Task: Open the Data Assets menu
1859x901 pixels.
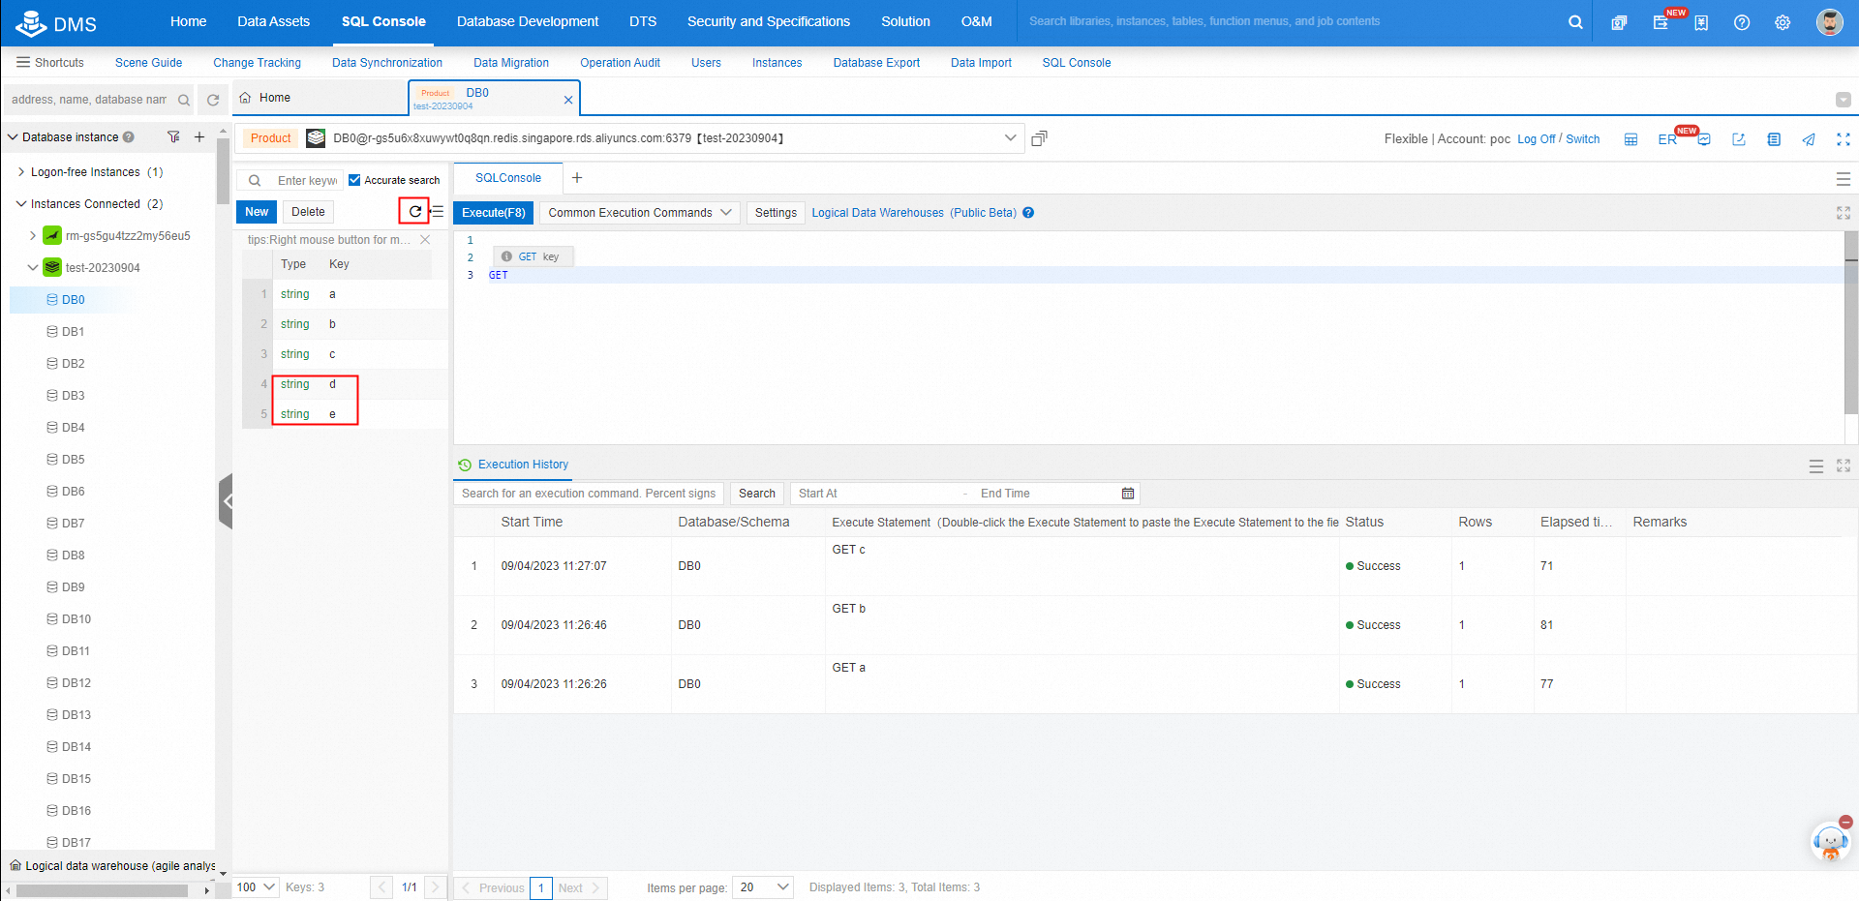Action: pos(273,21)
